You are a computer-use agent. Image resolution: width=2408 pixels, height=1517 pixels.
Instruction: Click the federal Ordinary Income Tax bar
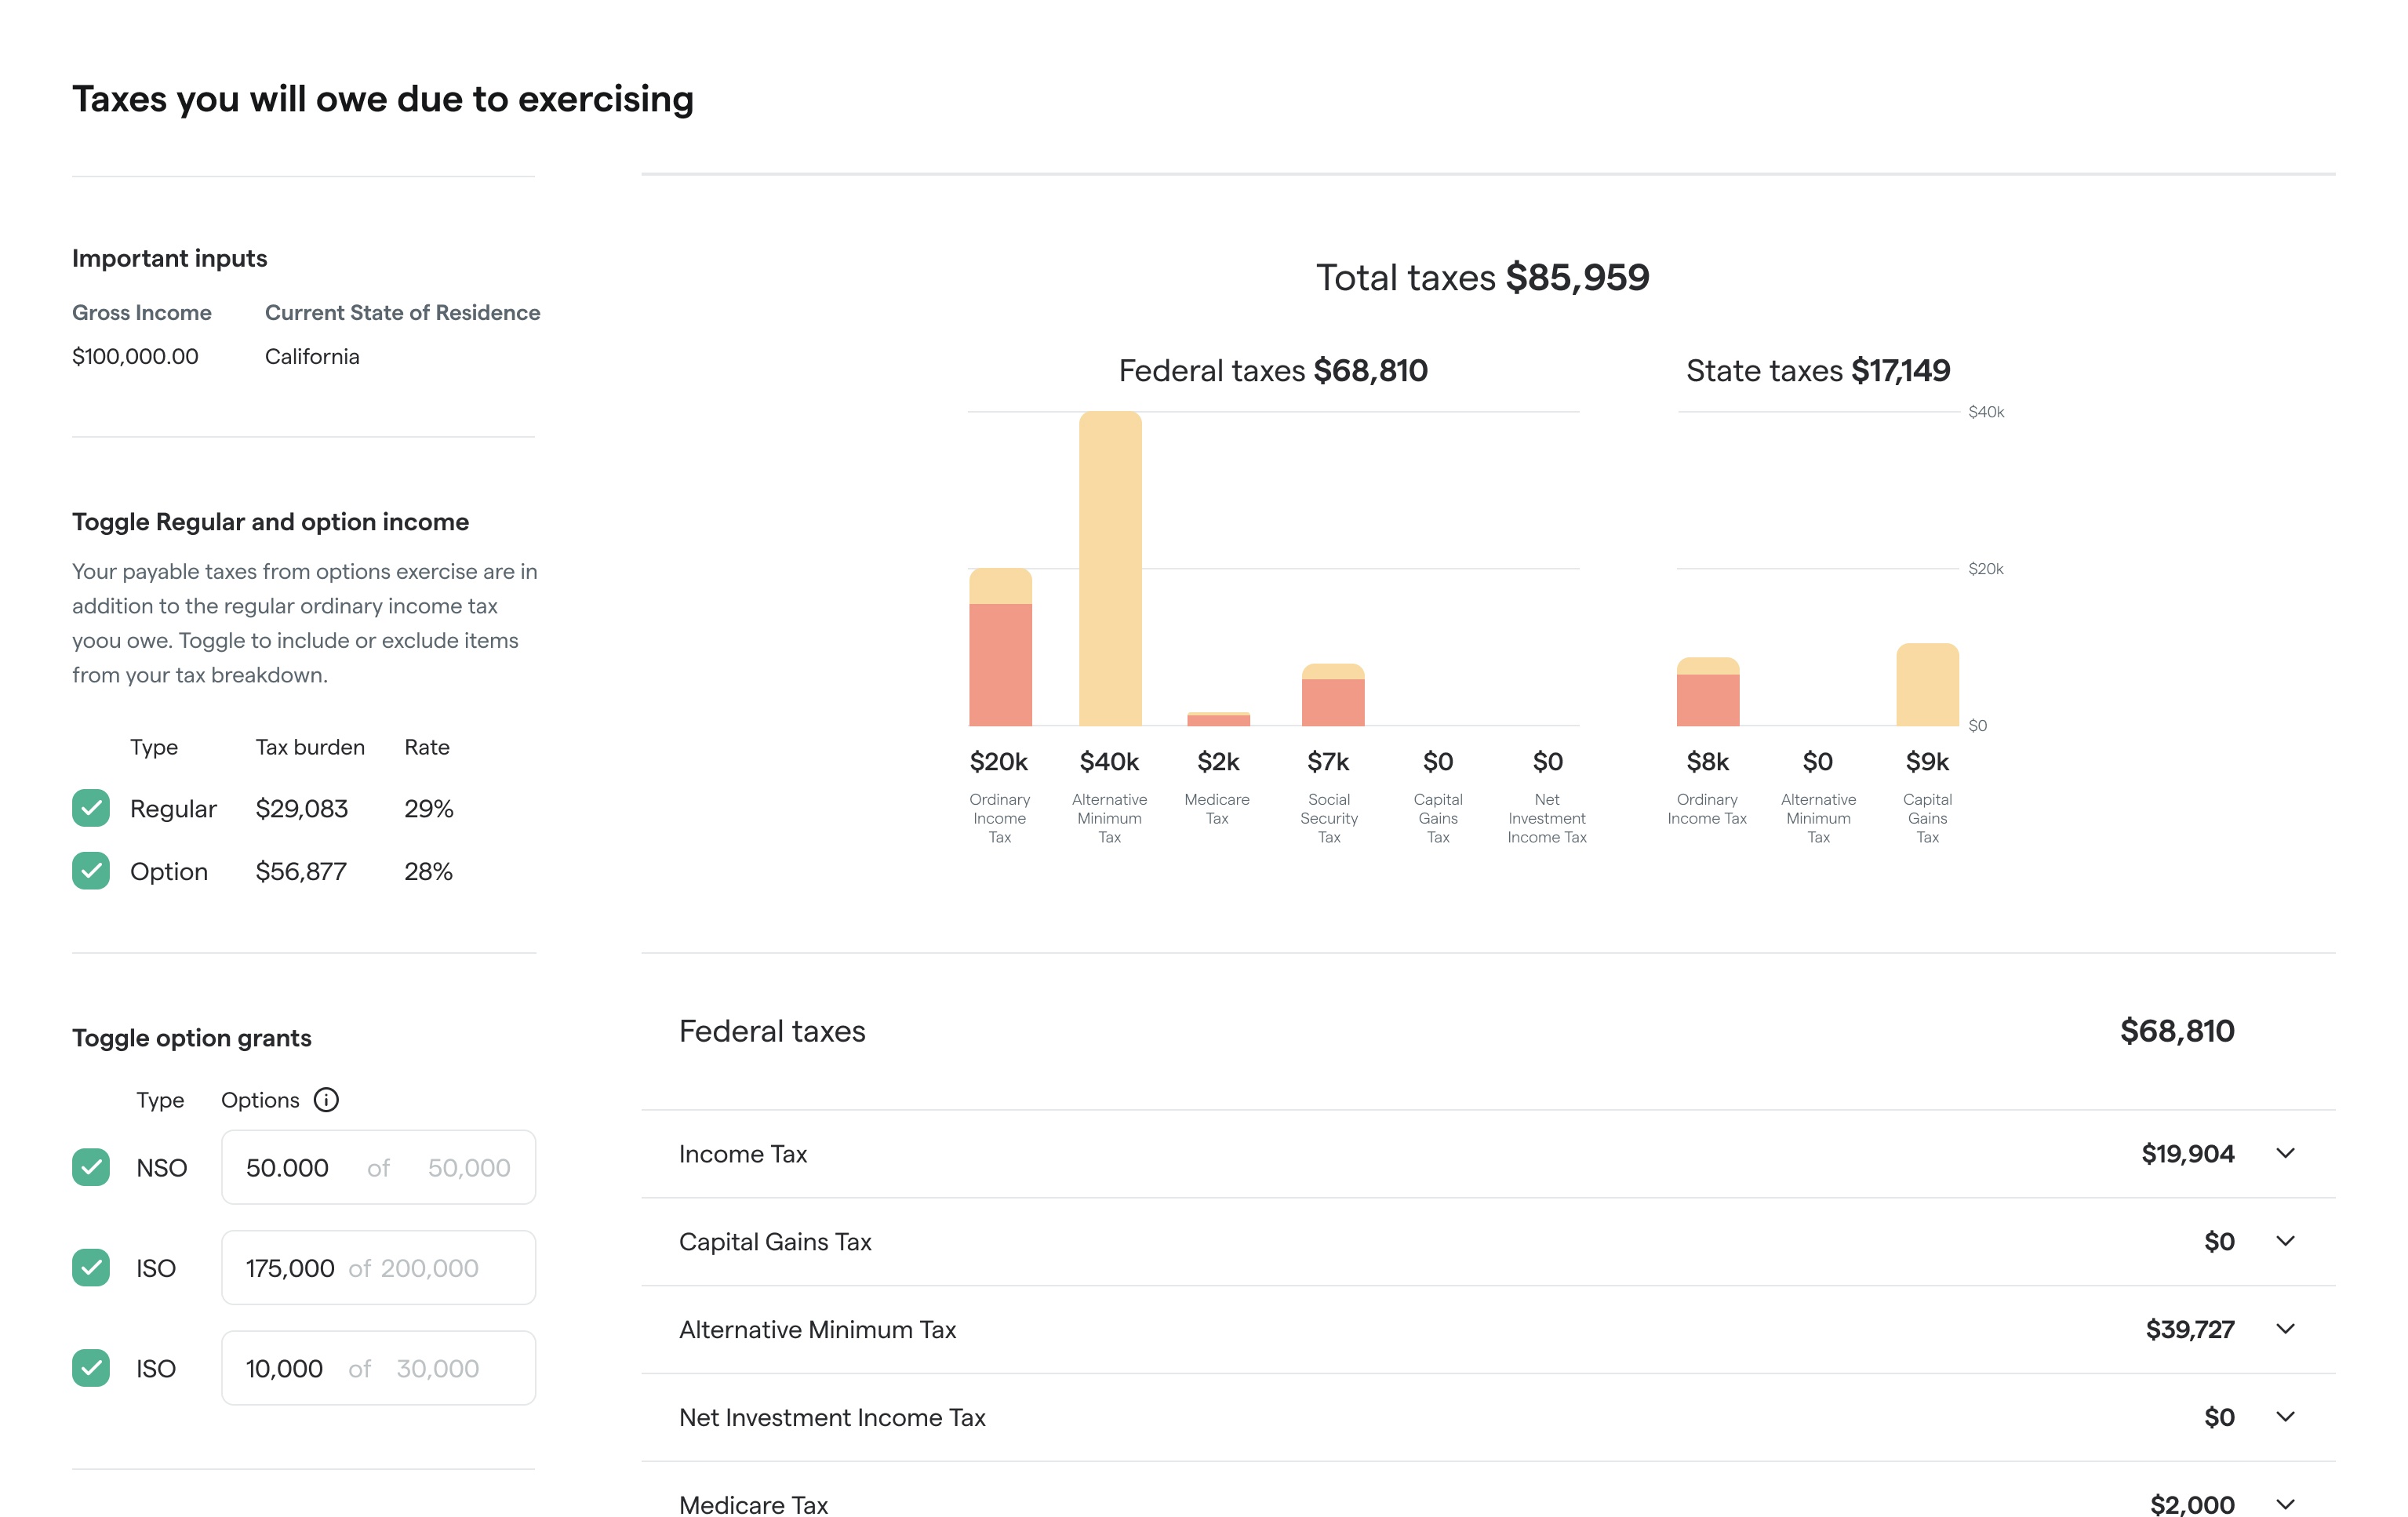(x=1000, y=650)
